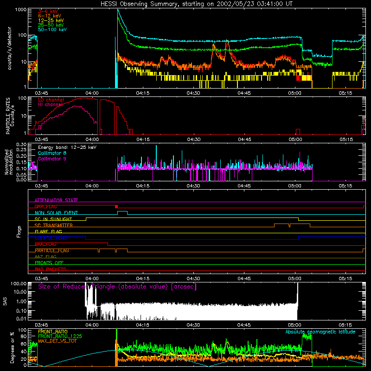Click the GAP_FLAG label
Image resolution: width=371 pixels, height=371 pixels.
click(45, 206)
